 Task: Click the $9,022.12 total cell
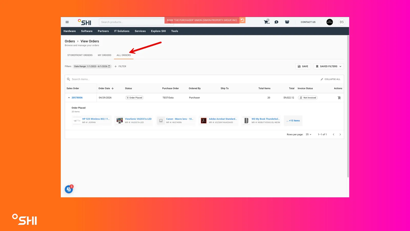coord(289,98)
